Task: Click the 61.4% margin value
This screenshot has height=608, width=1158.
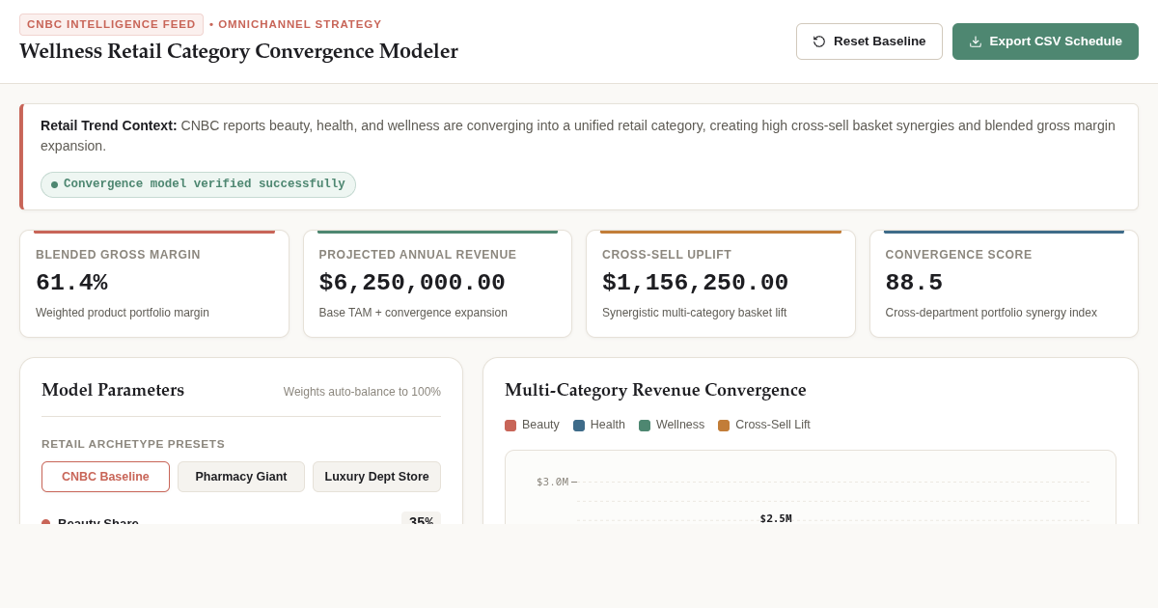Action: 71,283
